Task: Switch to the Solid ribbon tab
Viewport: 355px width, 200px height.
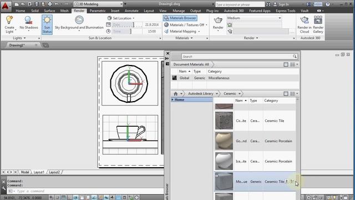Action: (34, 11)
